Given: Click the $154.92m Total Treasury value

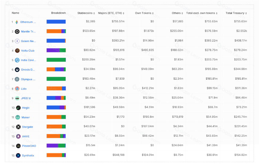Looking at the screenshot, I should point(241,155).
